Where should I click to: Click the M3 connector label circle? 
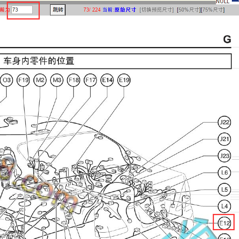(x=57, y=80)
